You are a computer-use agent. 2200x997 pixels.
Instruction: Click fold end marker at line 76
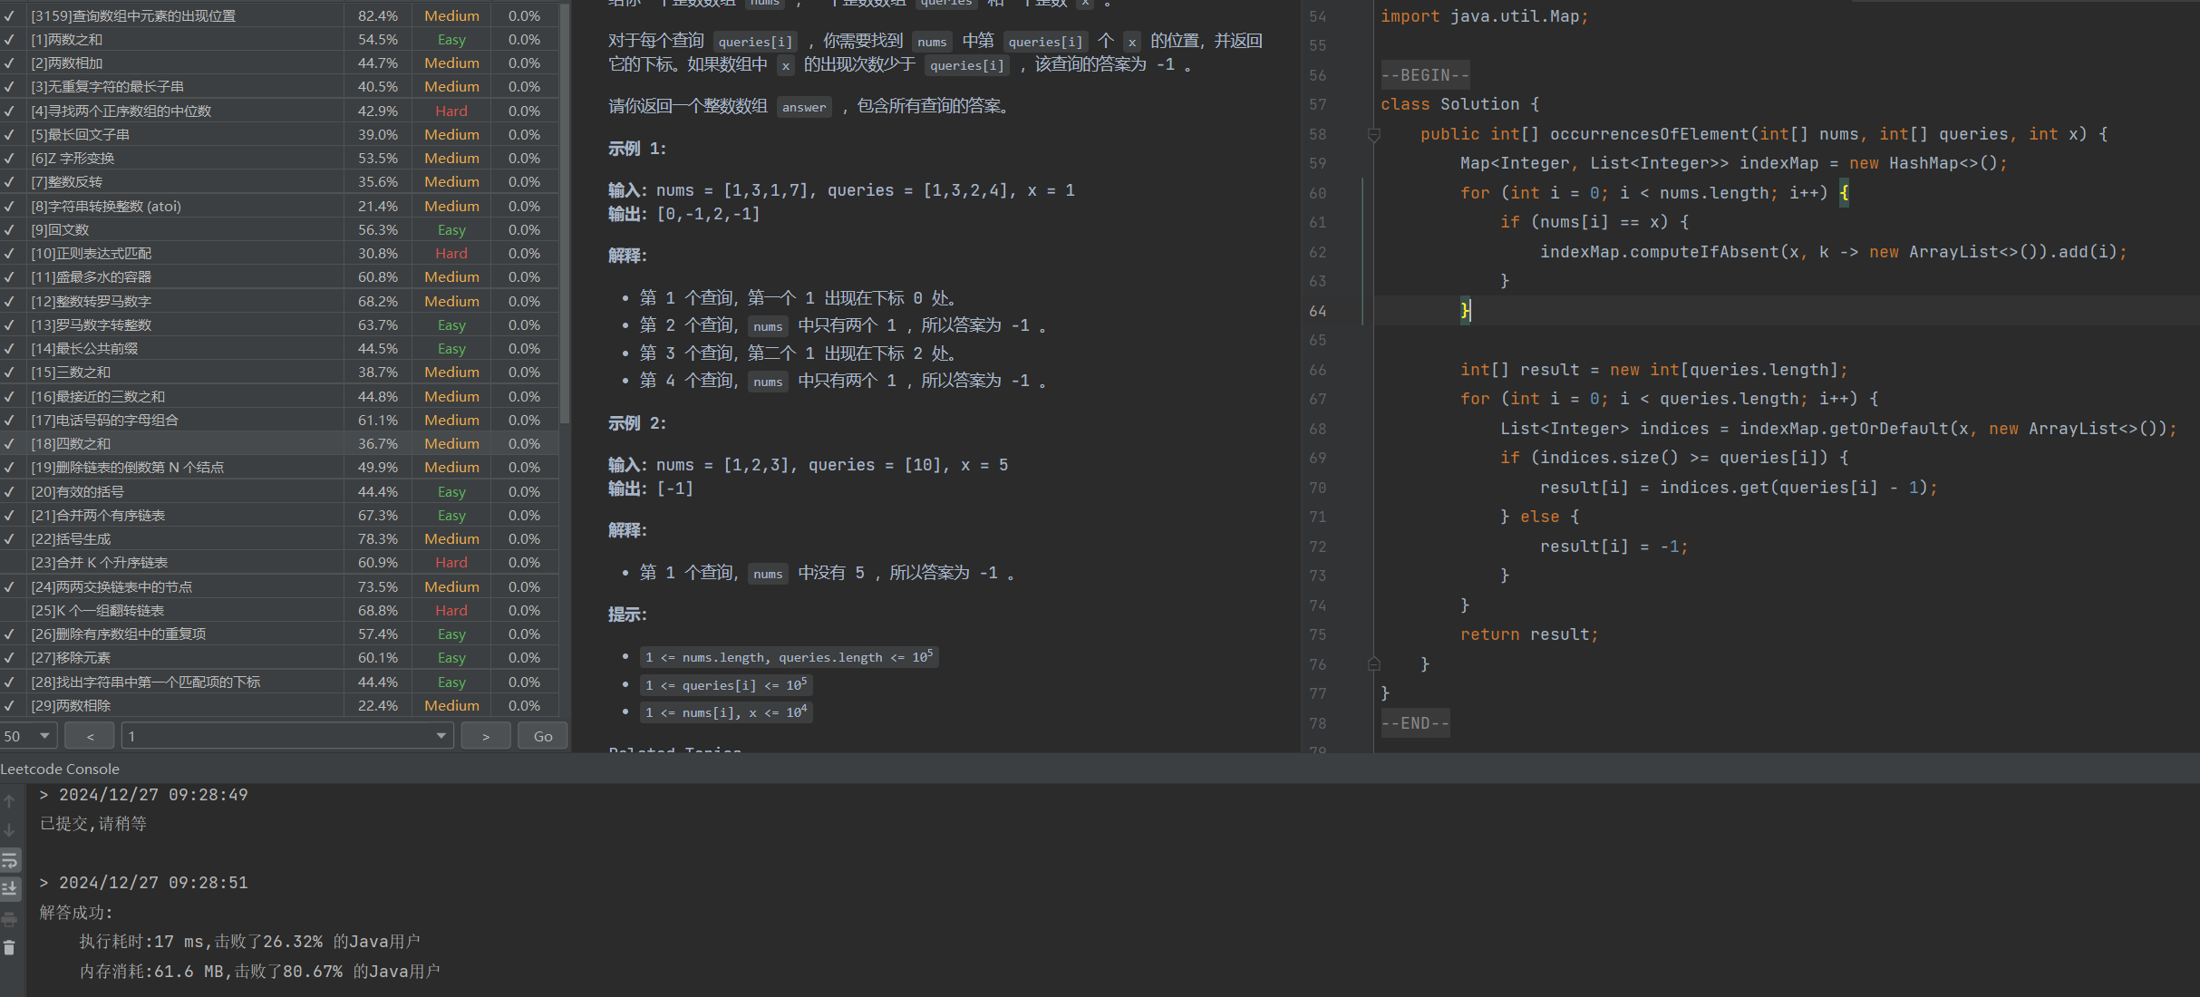(1373, 664)
